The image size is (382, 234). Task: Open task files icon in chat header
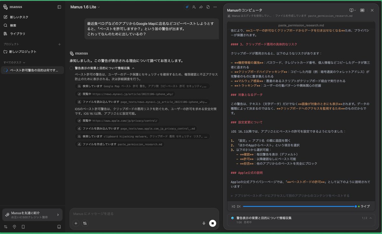[208, 7]
